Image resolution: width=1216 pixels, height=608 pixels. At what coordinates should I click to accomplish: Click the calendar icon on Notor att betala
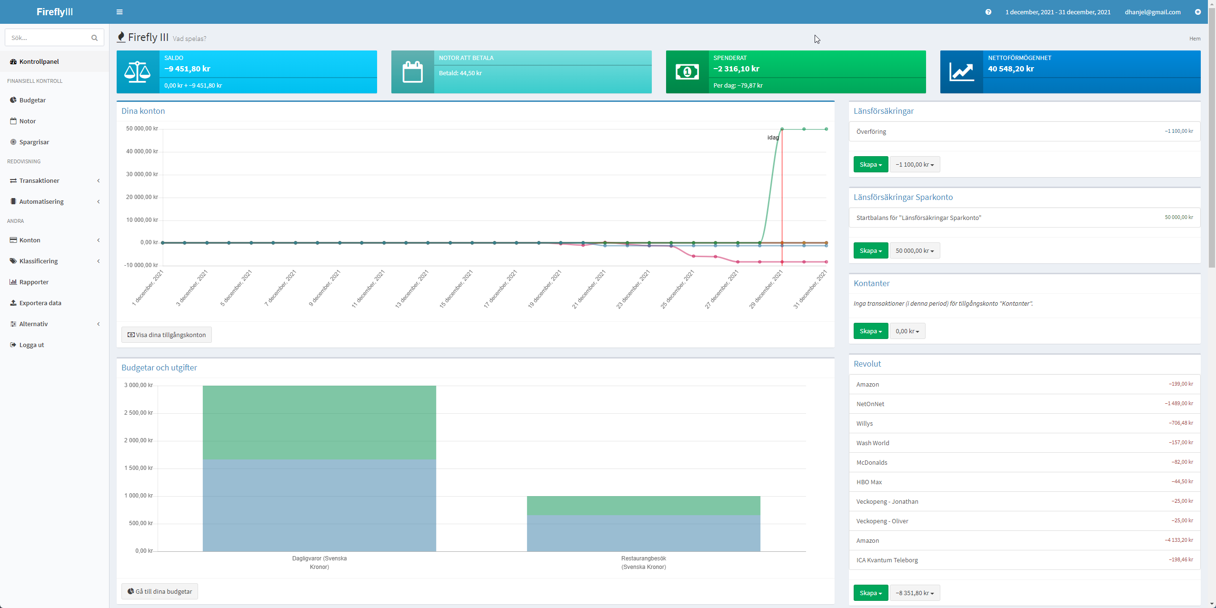click(412, 72)
